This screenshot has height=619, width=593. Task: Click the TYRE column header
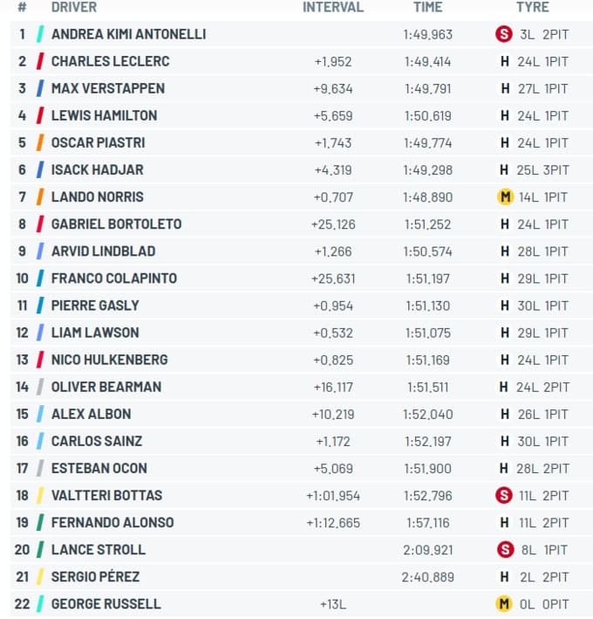[533, 7]
